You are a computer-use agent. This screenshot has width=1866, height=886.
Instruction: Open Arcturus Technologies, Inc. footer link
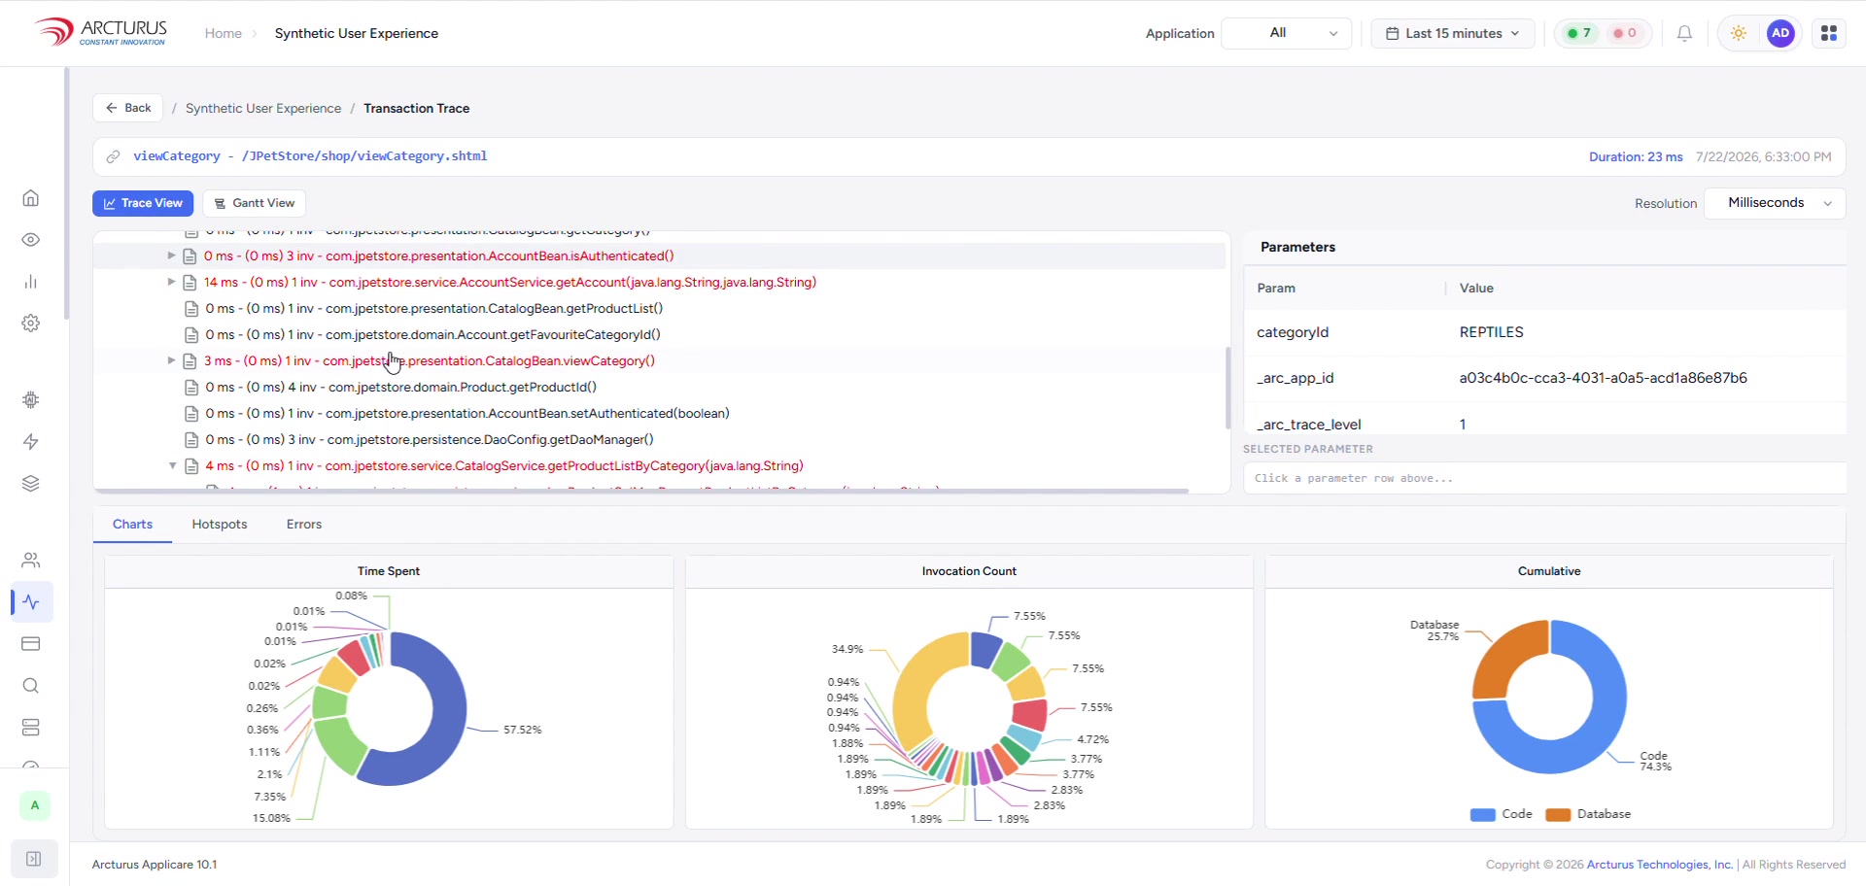pos(1660,865)
